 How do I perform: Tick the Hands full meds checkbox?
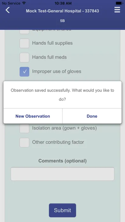click(x=24, y=57)
